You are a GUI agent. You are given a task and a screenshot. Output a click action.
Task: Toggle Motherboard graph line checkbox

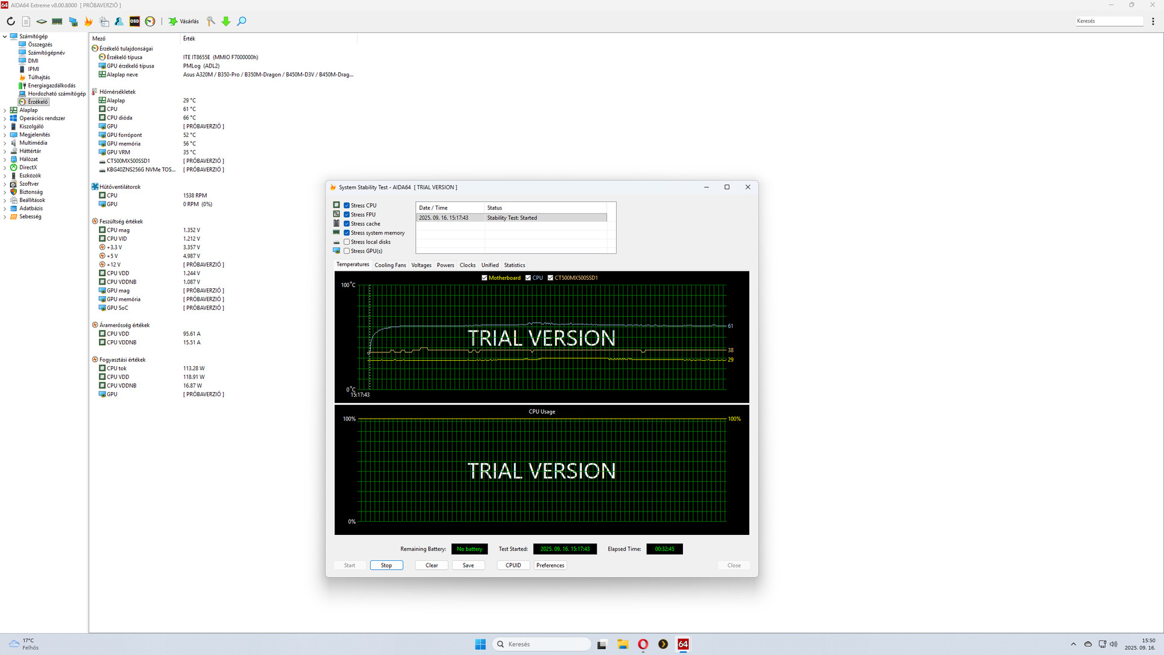(484, 278)
